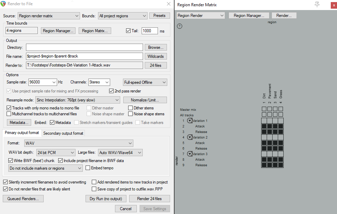Switch to Secondary output format tab

point(63,133)
